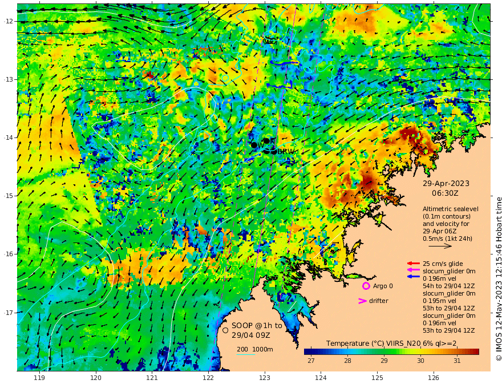502x388 pixels.
Task: Click the colorbar tick label 30
Action: [420, 361]
